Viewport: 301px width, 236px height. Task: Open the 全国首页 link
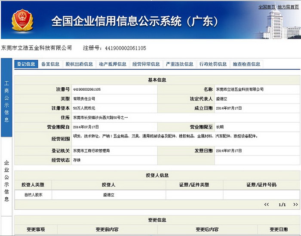[267, 7]
